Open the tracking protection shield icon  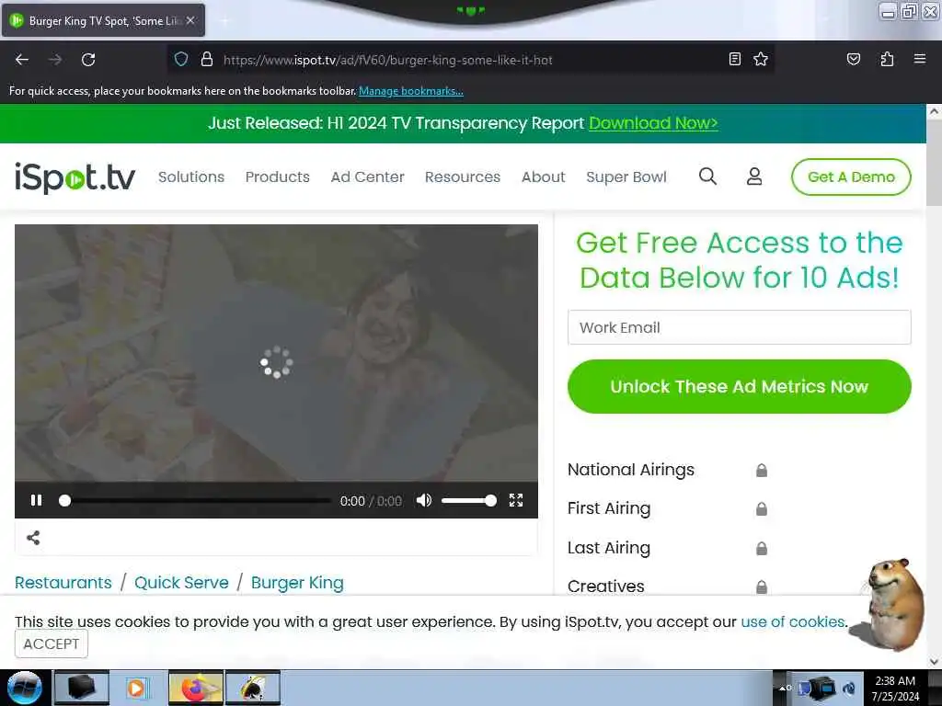tap(181, 60)
